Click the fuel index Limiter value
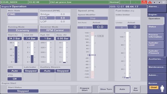This screenshot has width=167, height=94. click(x=121, y=28)
